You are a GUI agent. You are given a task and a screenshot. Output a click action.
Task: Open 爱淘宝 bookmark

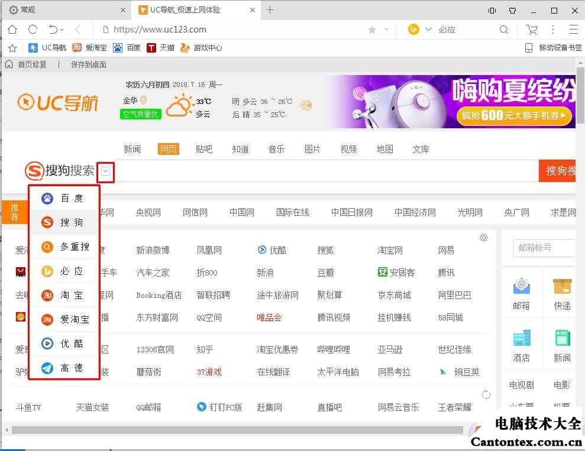click(x=89, y=48)
